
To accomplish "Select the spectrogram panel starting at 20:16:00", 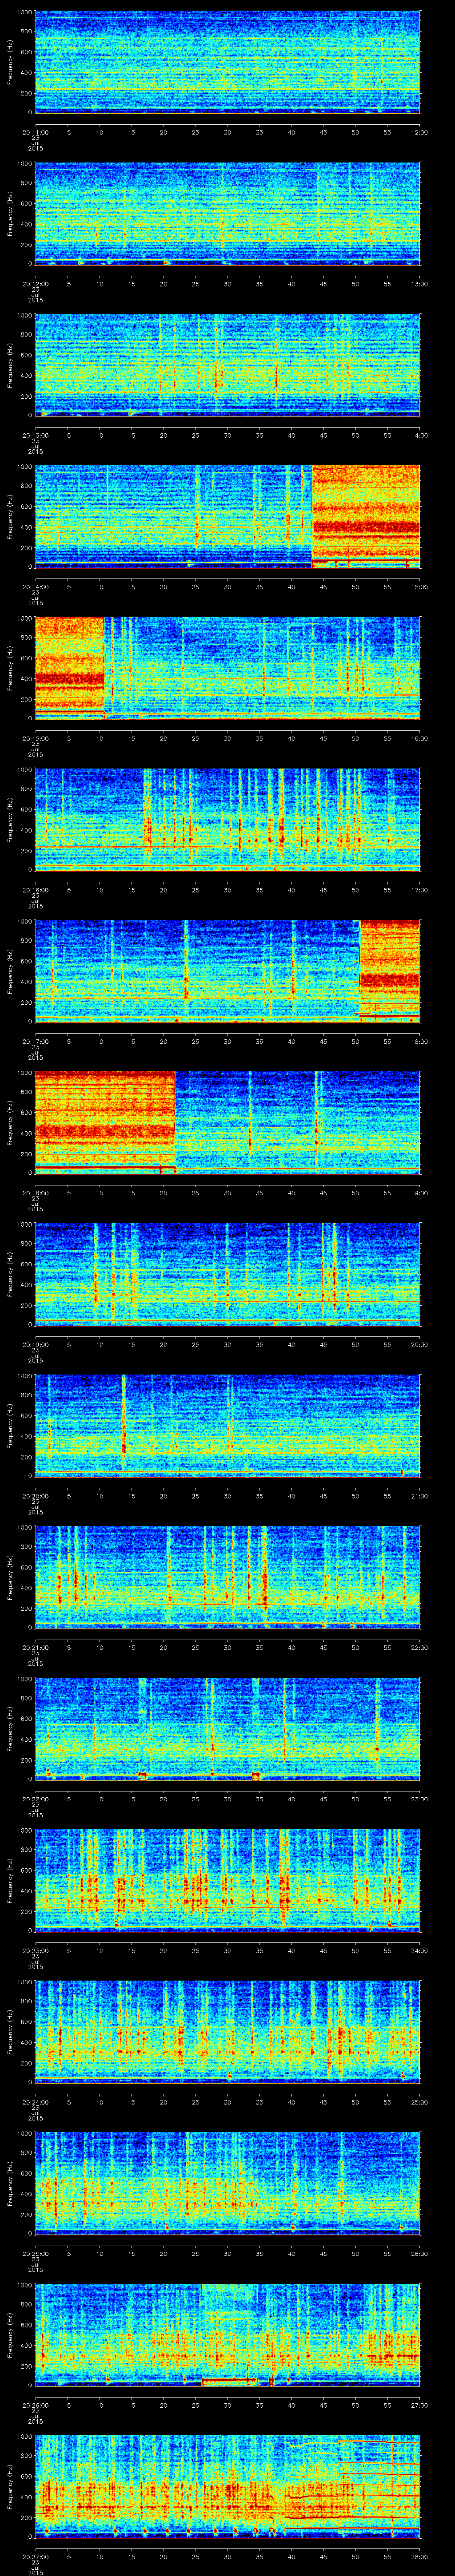I will coord(227,819).
